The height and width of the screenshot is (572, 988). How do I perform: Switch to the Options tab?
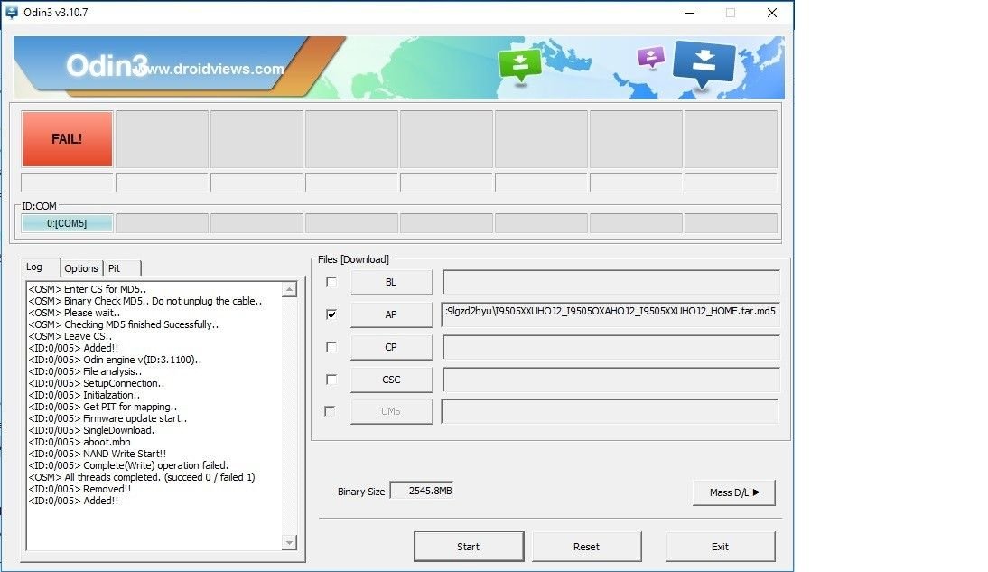tap(81, 268)
